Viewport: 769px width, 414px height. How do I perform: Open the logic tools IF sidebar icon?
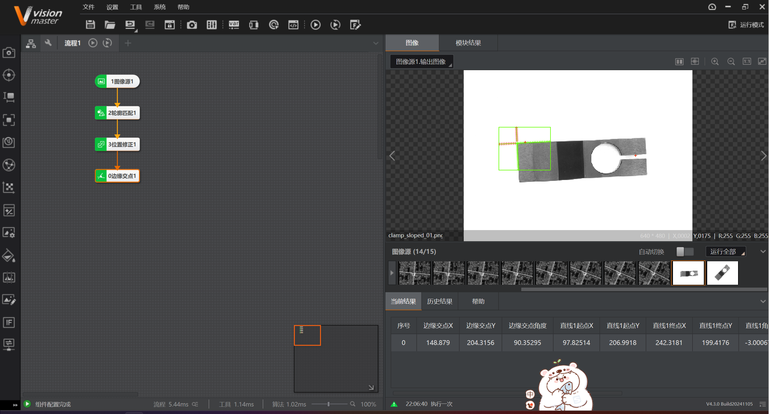(9, 322)
